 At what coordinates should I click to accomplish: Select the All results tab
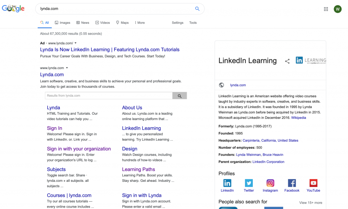(45, 23)
